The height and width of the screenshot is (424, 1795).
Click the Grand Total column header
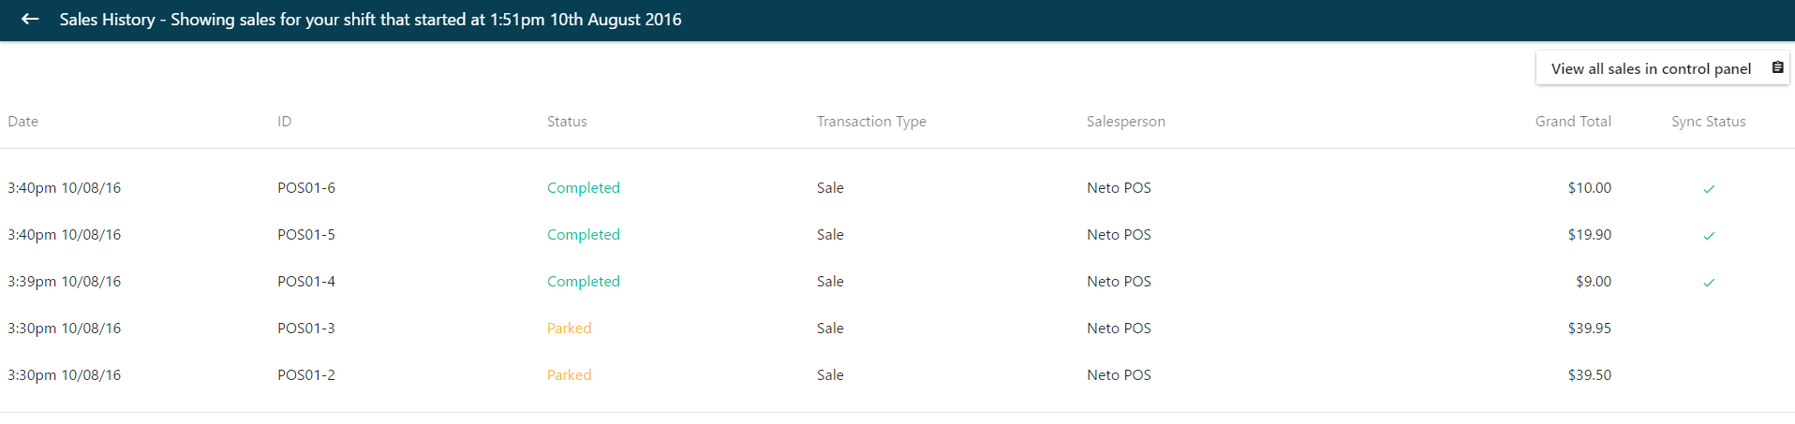1573,122
